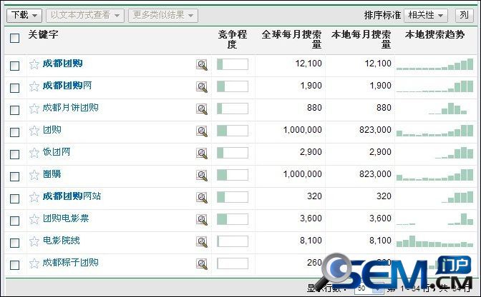The height and width of the screenshot is (297, 481).
Task: Open the 成都团购网 keyword link
Action: pos(67,86)
